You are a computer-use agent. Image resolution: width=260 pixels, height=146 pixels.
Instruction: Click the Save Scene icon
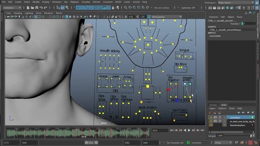pos(37,8)
